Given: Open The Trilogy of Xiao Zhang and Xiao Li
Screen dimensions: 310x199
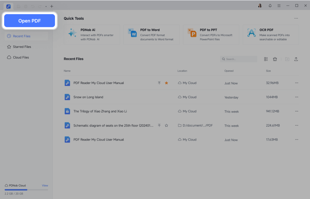Looking at the screenshot, I should (x=100, y=111).
